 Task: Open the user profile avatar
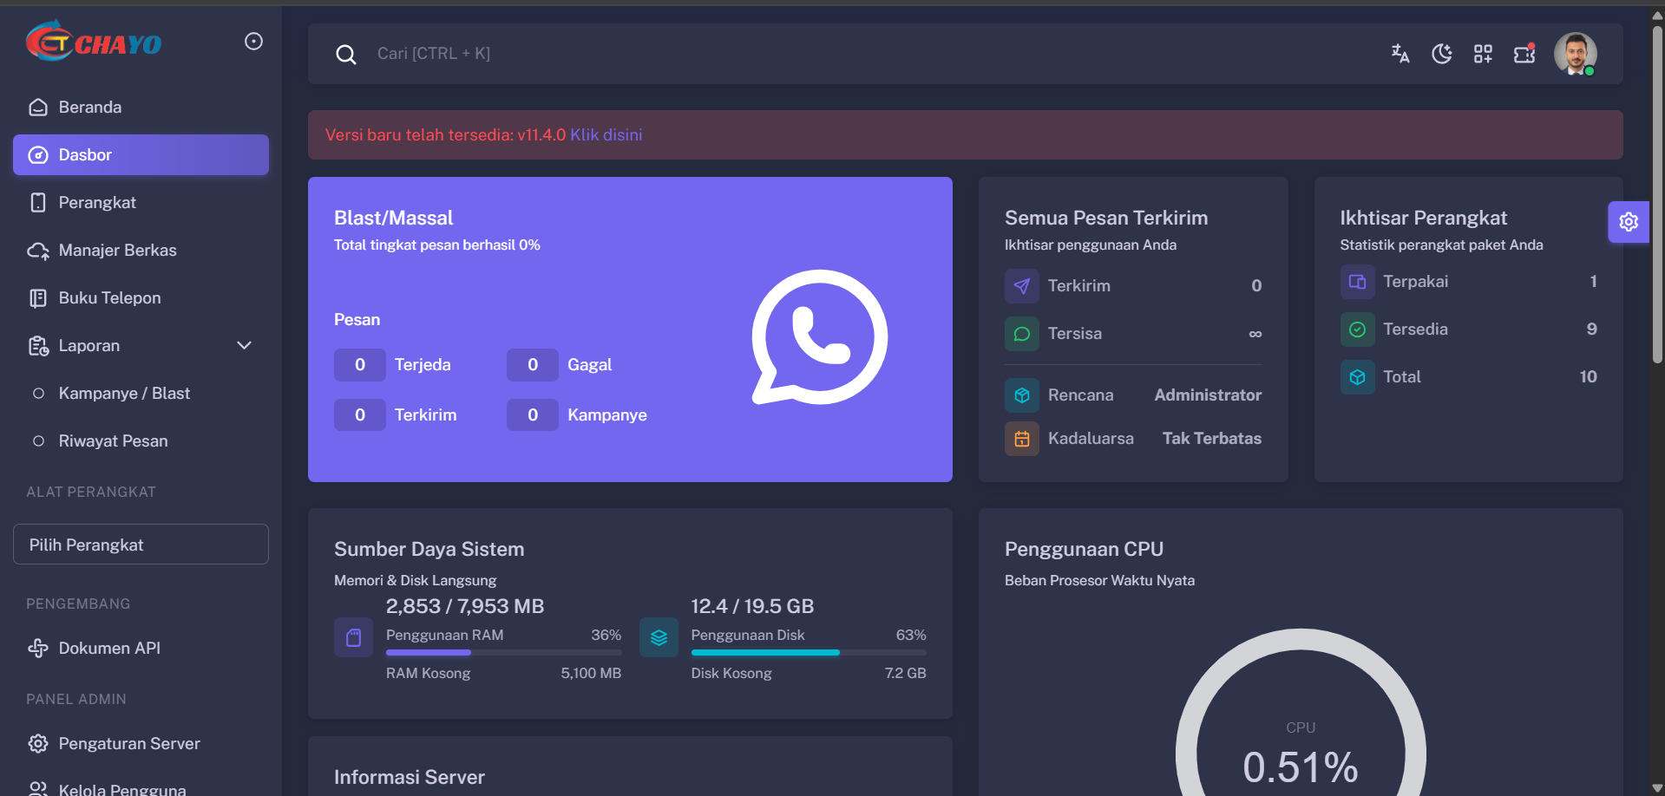click(1575, 54)
